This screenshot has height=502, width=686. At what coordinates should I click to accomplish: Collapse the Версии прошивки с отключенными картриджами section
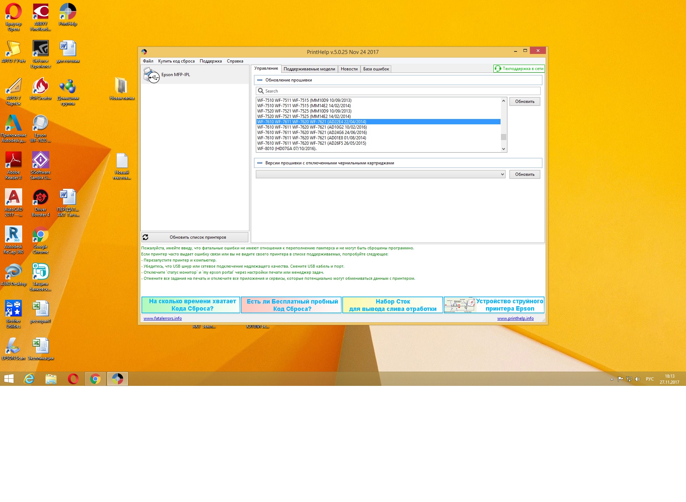pos(260,163)
